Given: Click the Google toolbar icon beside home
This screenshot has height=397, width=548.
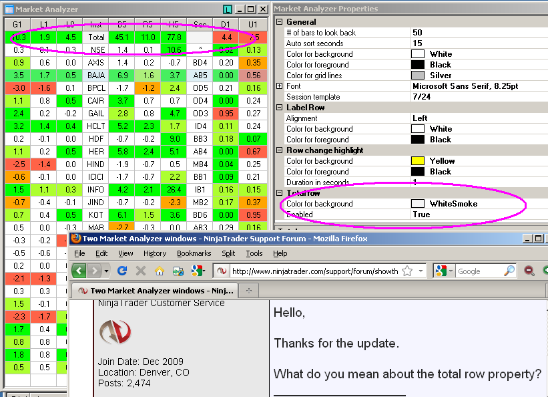Looking at the screenshot, I should [x=197, y=271].
